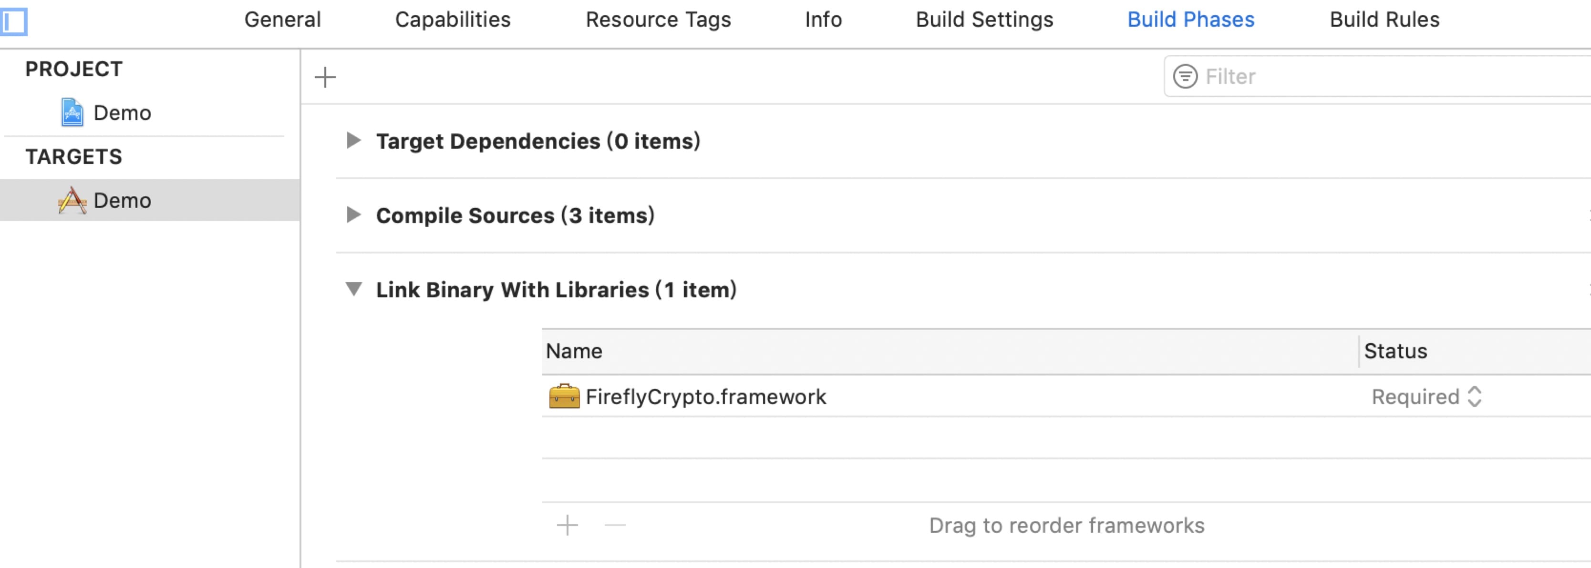
Task: Open the General tab
Action: [x=282, y=20]
